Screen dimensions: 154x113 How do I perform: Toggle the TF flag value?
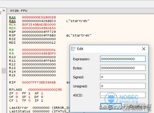(x=29, y=101)
